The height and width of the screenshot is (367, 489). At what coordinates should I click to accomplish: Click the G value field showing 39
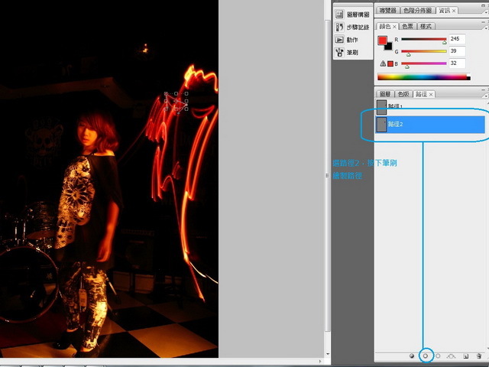click(457, 51)
